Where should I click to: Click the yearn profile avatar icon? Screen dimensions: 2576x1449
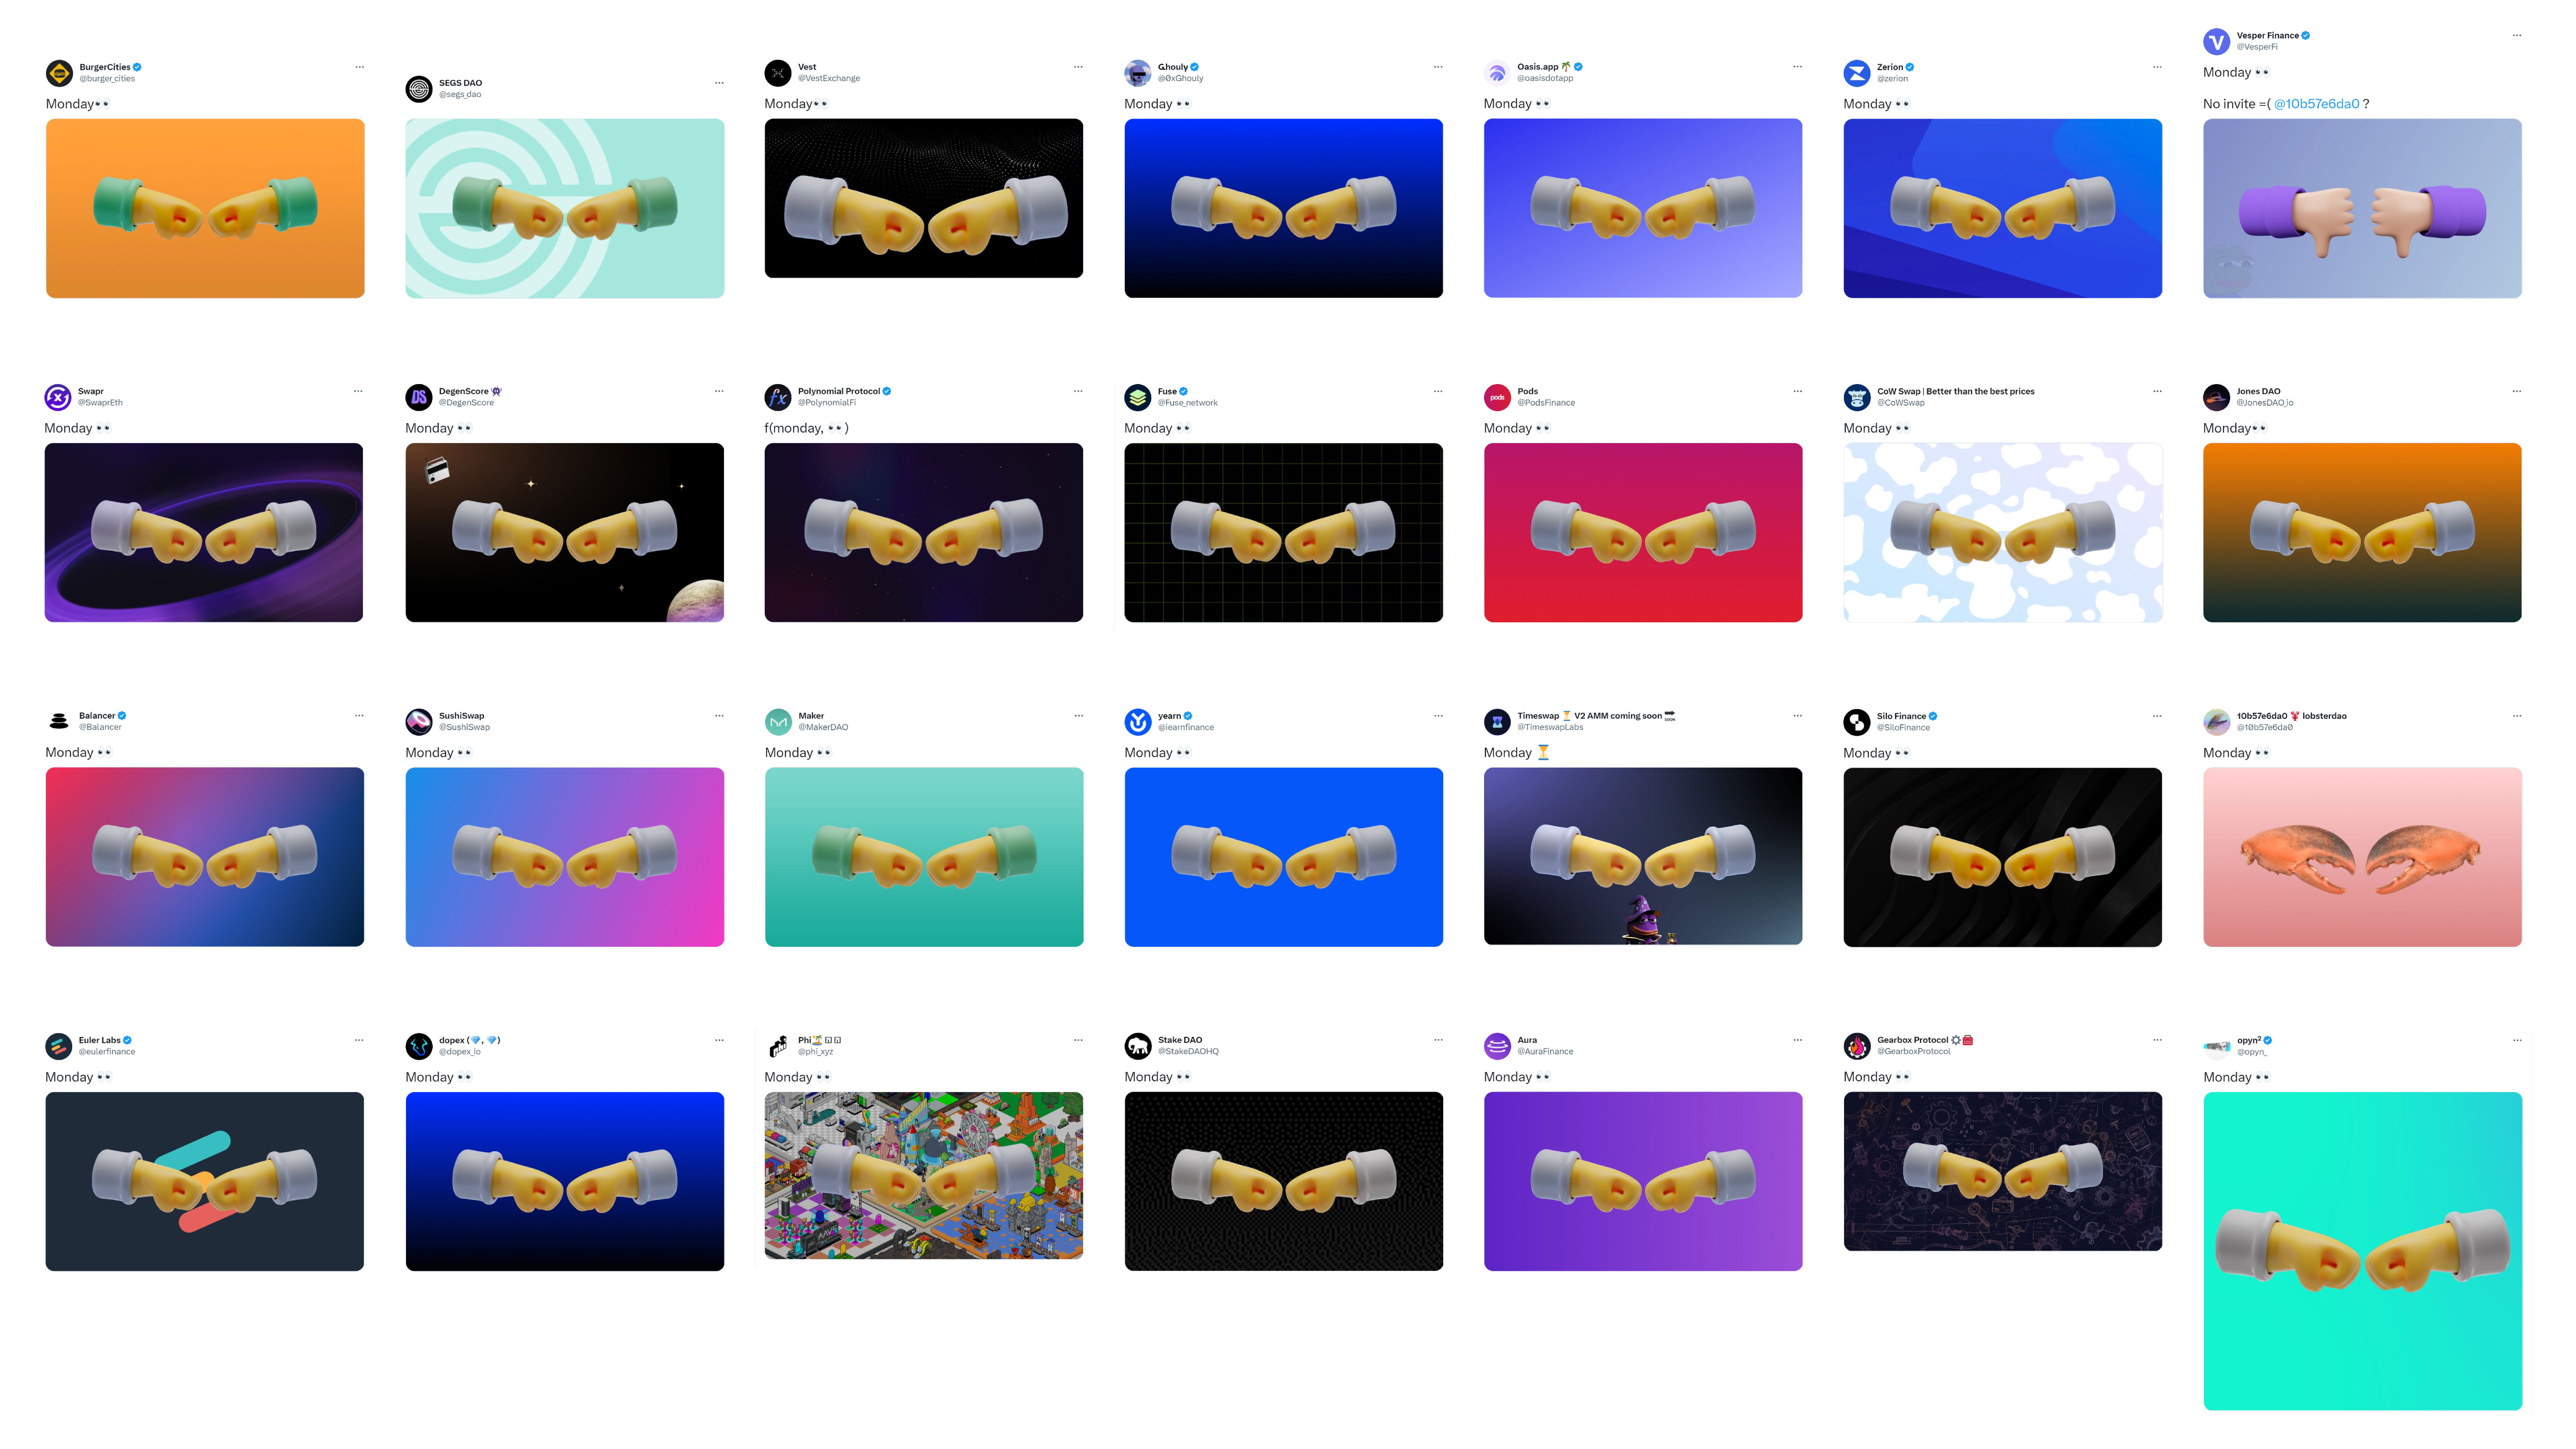coord(1138,721)
